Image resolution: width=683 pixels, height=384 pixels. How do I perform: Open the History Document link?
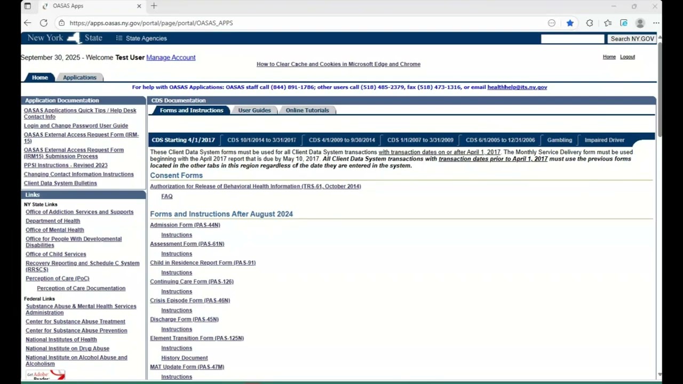(185, 358)
